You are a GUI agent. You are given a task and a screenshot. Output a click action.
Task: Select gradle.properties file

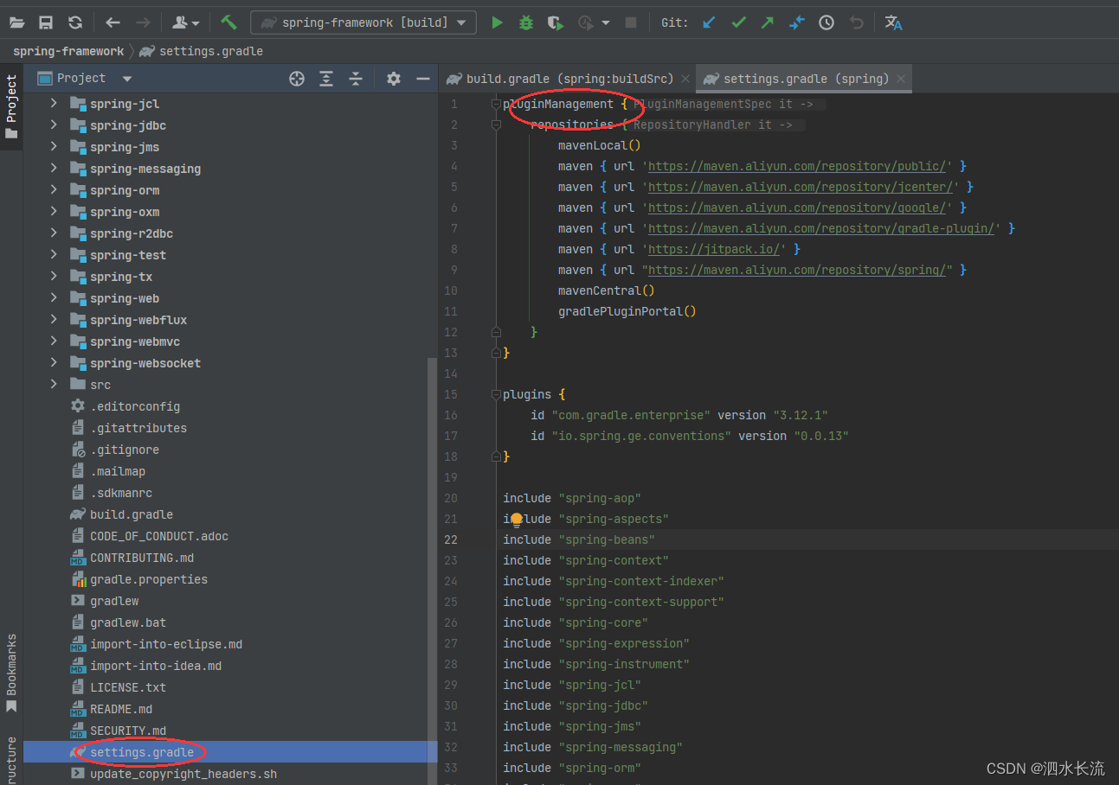click(x=149, y=579)
